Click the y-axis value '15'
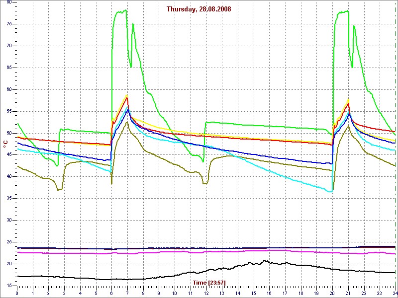The image size is (398, 298). point(9,286)
